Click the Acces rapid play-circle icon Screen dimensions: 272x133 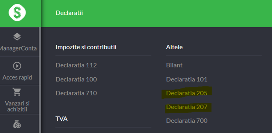17,66
